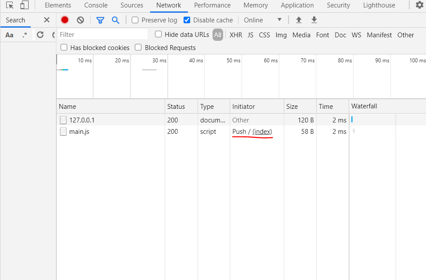
Task: Refresh the search results
Action: 40,35
